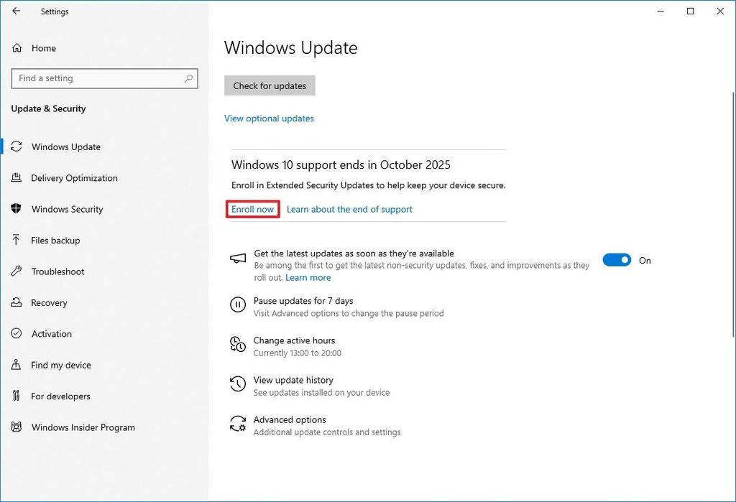Click the Home house icon
This screenshot has height=502, width=736.
[17, 48]
